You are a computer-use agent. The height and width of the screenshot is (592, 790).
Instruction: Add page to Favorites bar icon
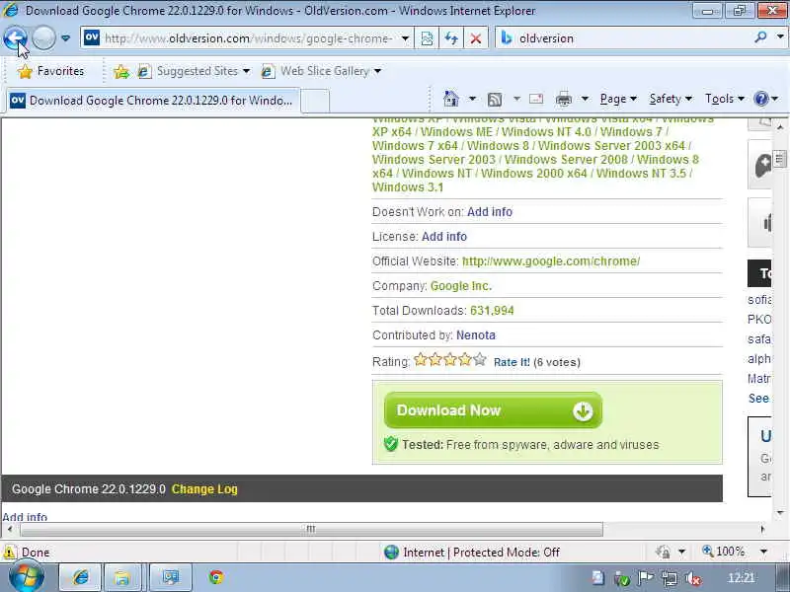[121, 71]
